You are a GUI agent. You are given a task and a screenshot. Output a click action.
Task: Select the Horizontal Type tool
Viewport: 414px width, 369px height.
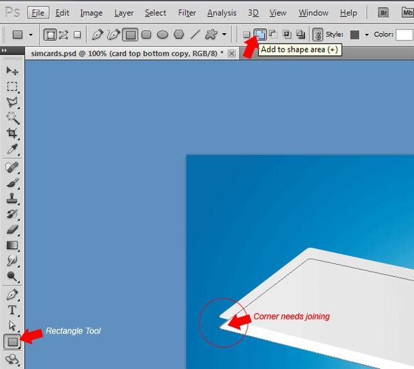pyautogui.click(x=12, y=310)
